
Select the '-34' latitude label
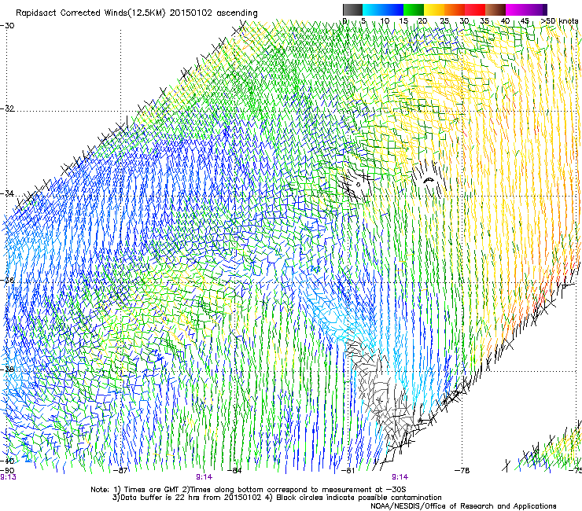tap(7, 193)
